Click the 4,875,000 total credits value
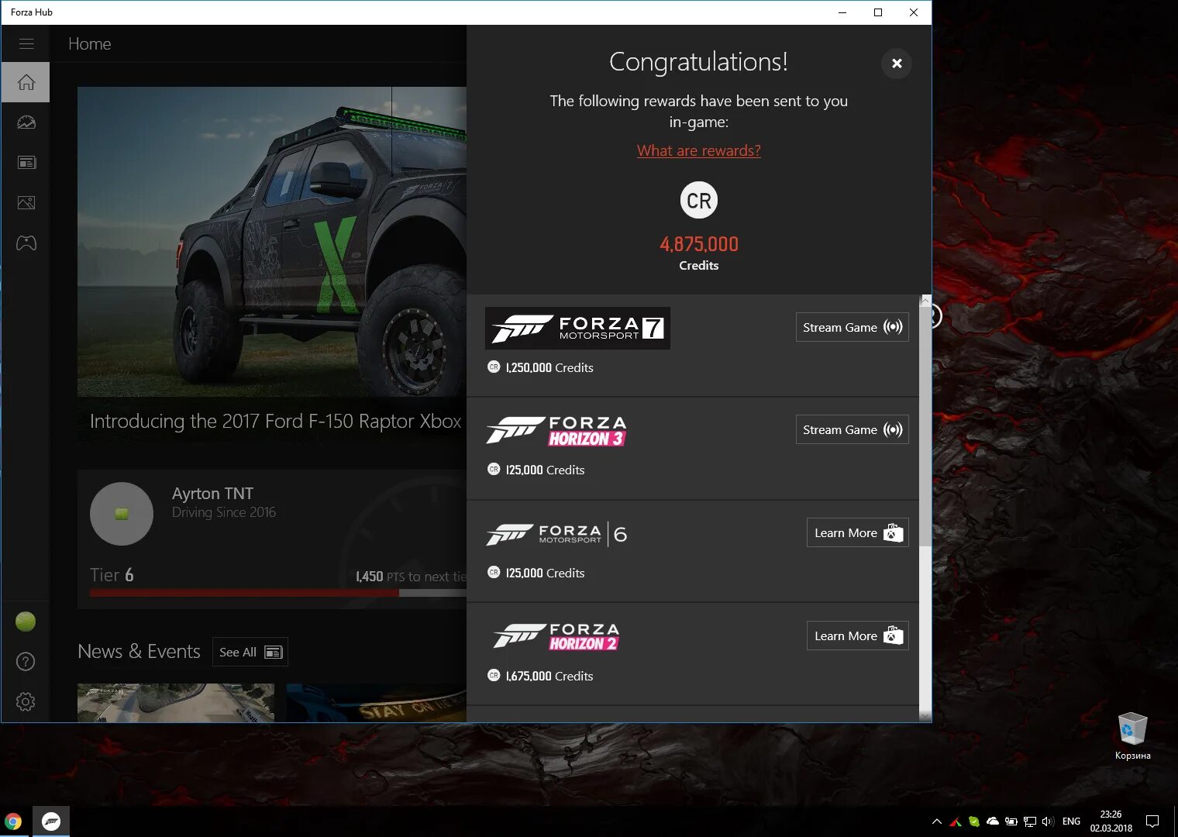The width and height of the screenshot is (1178, 837). point(699,244)
